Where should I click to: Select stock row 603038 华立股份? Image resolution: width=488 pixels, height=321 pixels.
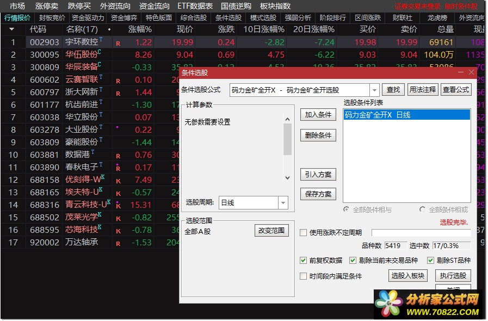click(x=90, y=117)
